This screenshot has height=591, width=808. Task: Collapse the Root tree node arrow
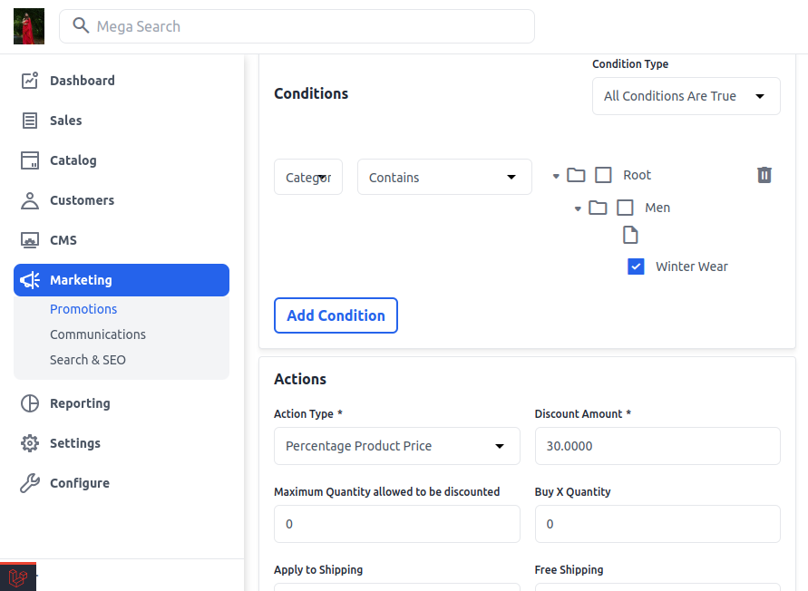click(556, 176)
